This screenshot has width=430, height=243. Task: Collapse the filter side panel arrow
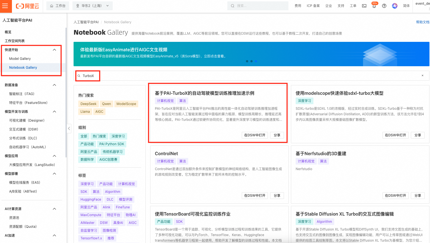(69, 128)
